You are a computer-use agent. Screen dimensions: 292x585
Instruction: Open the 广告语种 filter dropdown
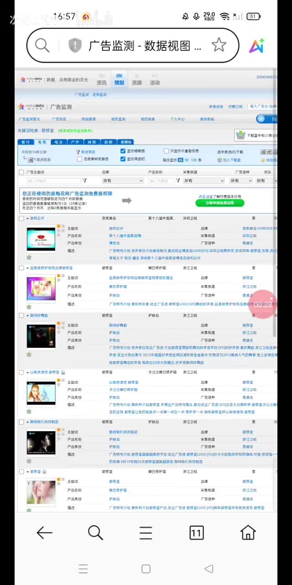tap(241, 181)
